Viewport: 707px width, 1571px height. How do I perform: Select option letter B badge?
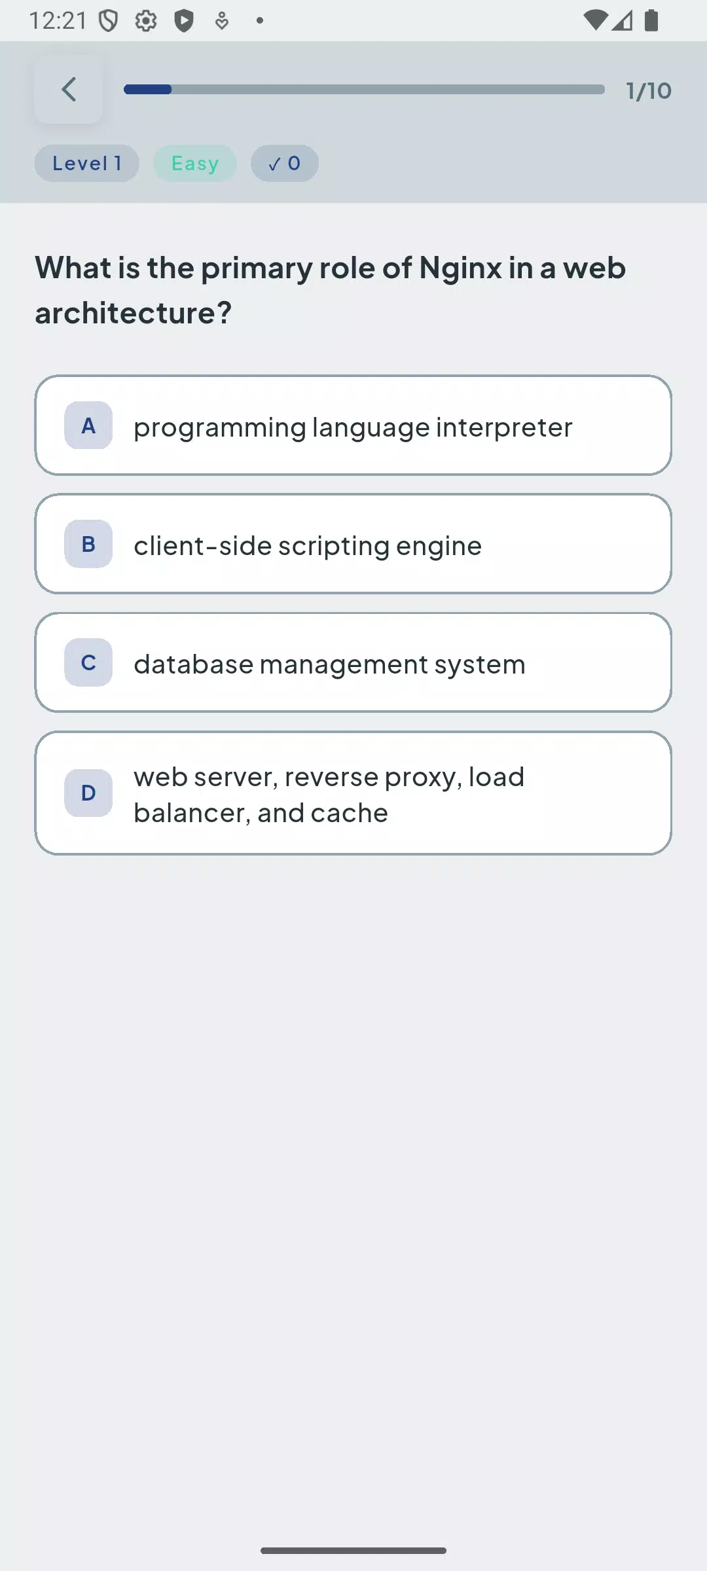point(88,544)
